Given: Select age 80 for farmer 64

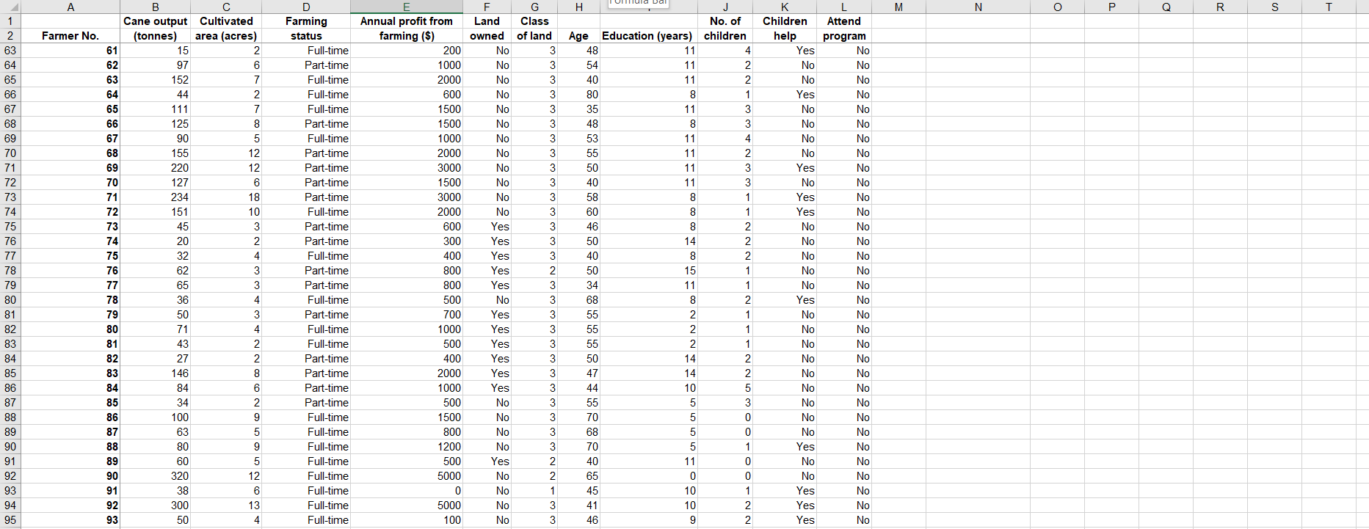Looking at the screenshot, I should click(x=578, y=95).
